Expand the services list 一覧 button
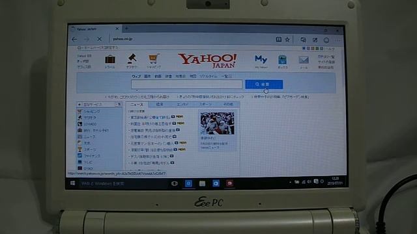This screenshot has height=234, width=417. [x=119, y=104]
